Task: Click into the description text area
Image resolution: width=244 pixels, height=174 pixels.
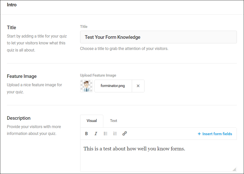Action: (159, 155)
